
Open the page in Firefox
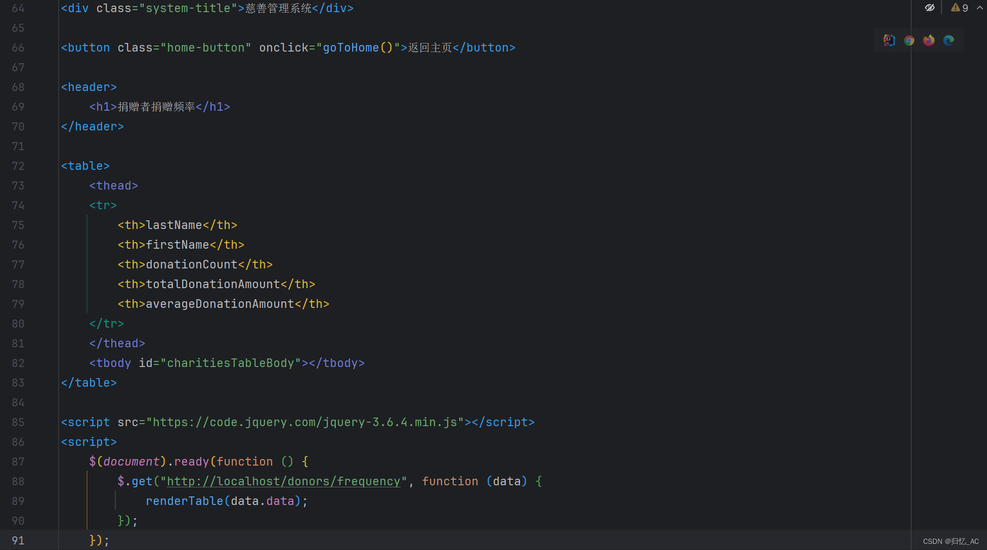[929, 40]
